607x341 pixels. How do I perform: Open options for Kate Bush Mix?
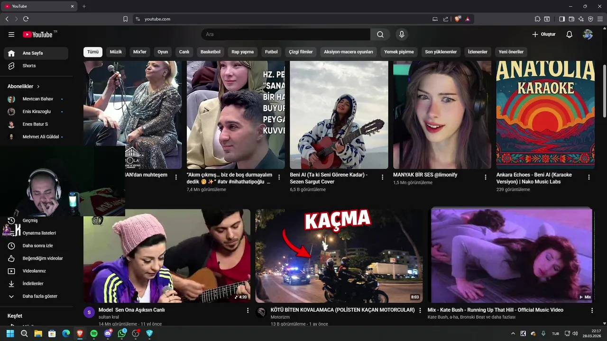(x=592, y=310)
